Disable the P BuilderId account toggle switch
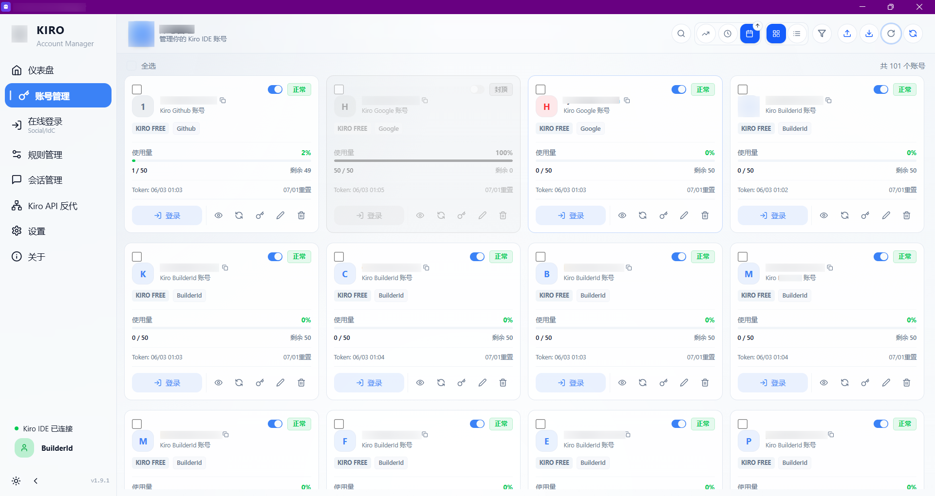This screenshot has width=935, height=496. [881, 424]
